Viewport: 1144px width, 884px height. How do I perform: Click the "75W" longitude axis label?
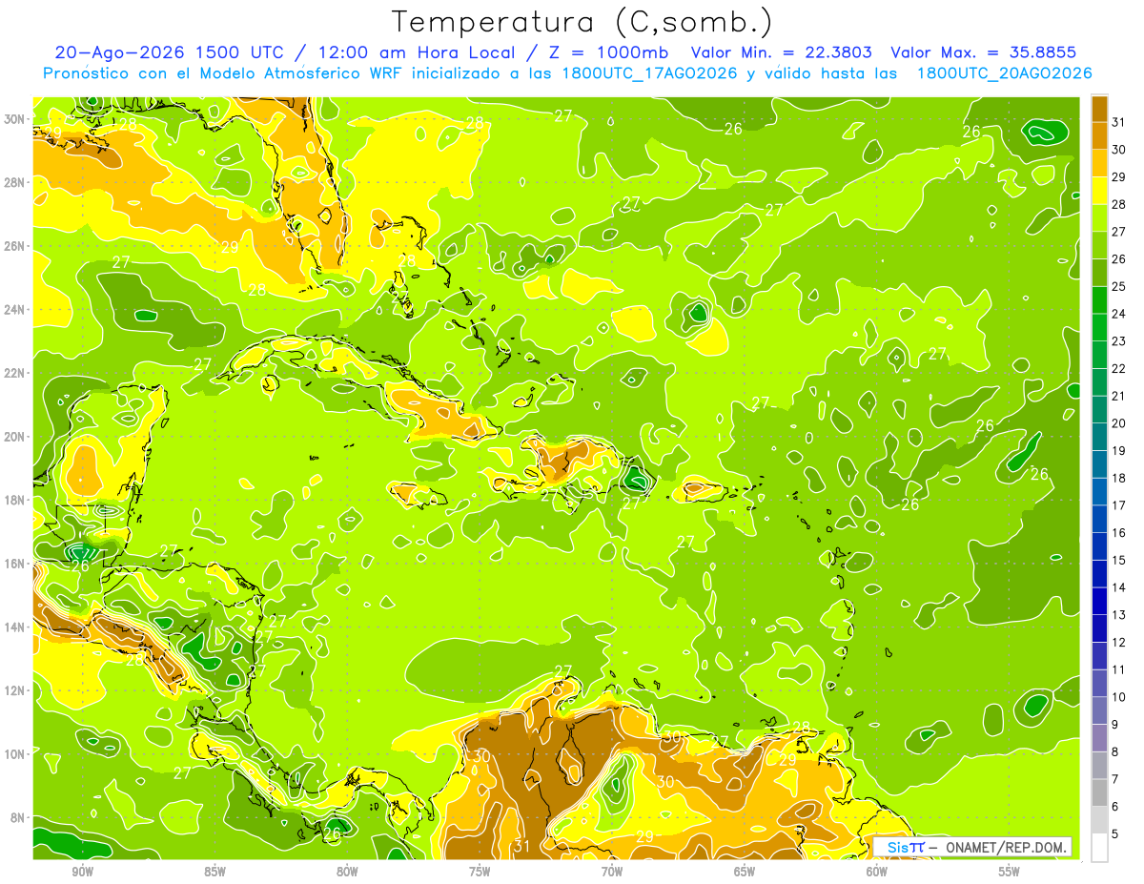[x=480, y=872]
